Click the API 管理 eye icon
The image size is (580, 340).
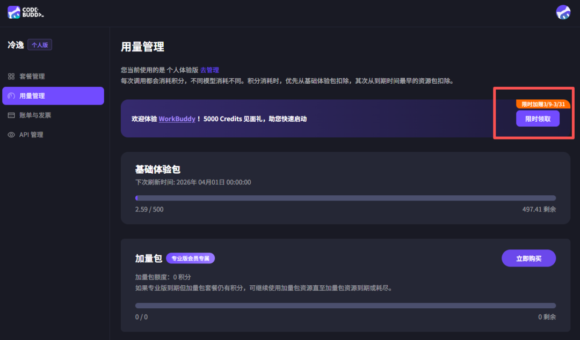[11, 134]
